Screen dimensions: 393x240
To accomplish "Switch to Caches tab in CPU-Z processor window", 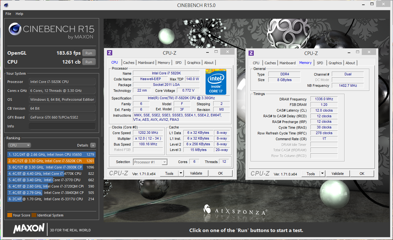I will [x=129, y=63].
